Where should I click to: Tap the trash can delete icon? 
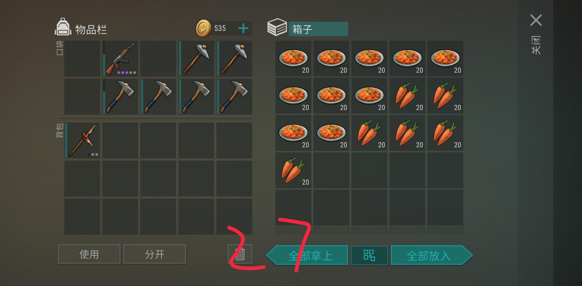tap(240, 254)
